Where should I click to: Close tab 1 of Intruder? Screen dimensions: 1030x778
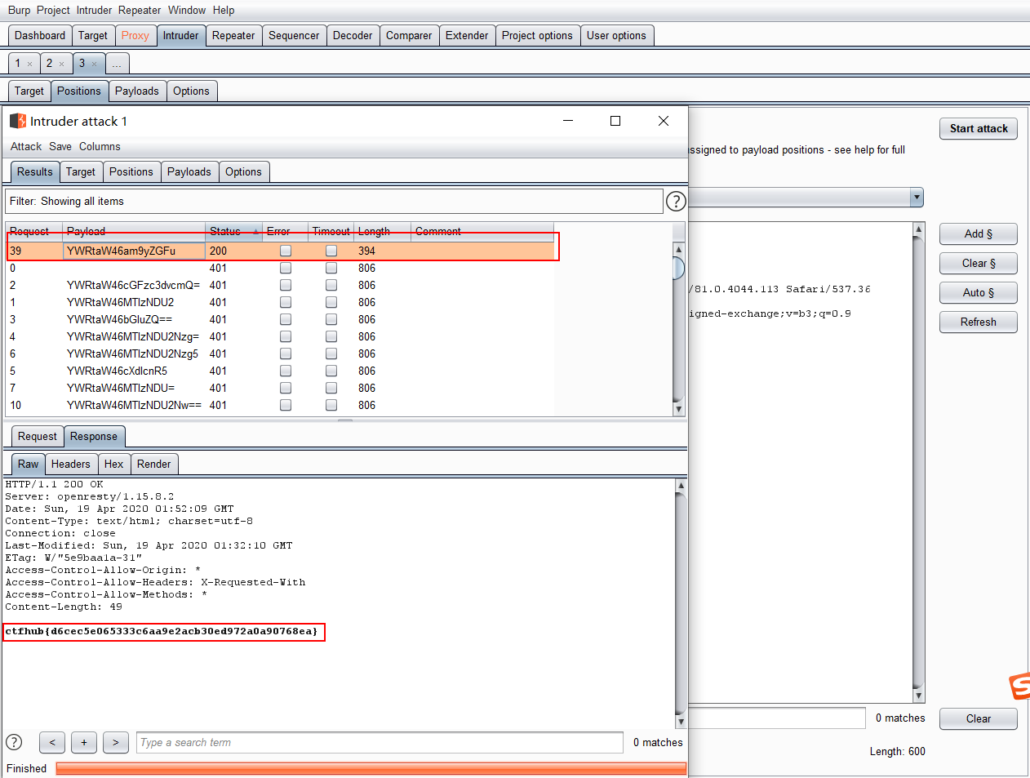click(x=30, y=64)
